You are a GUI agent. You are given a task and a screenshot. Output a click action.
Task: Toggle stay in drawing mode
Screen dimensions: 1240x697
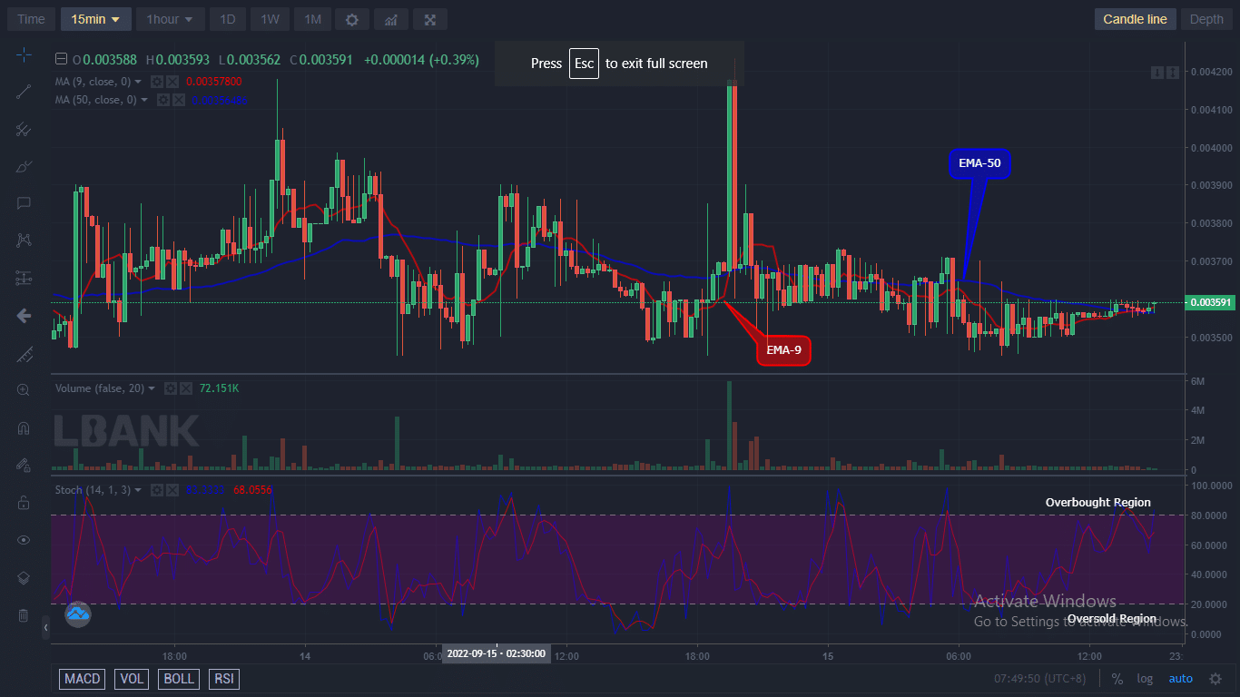click(x=24, y=465)
